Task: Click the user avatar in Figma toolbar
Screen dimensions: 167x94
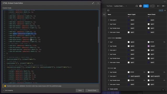Action: (140, 6)
